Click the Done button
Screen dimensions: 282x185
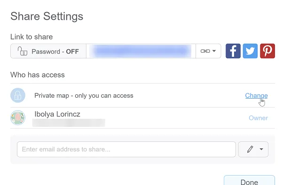[x=249, y=180]
